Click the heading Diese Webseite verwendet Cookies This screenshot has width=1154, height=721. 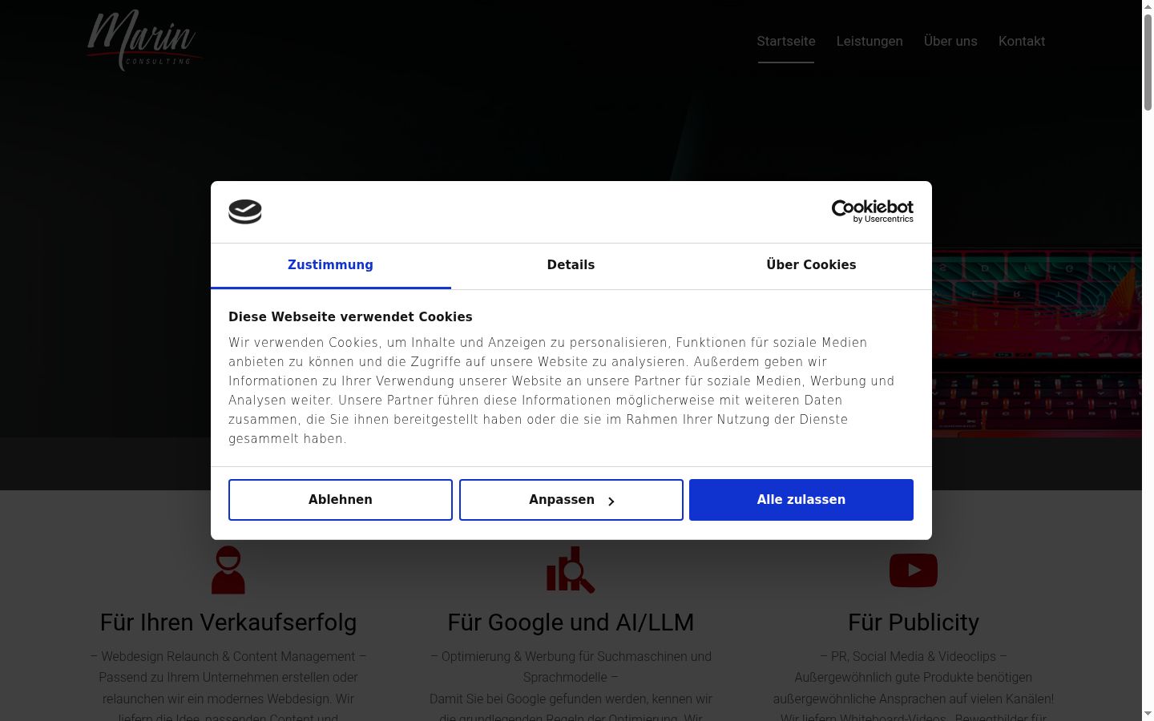350,317
